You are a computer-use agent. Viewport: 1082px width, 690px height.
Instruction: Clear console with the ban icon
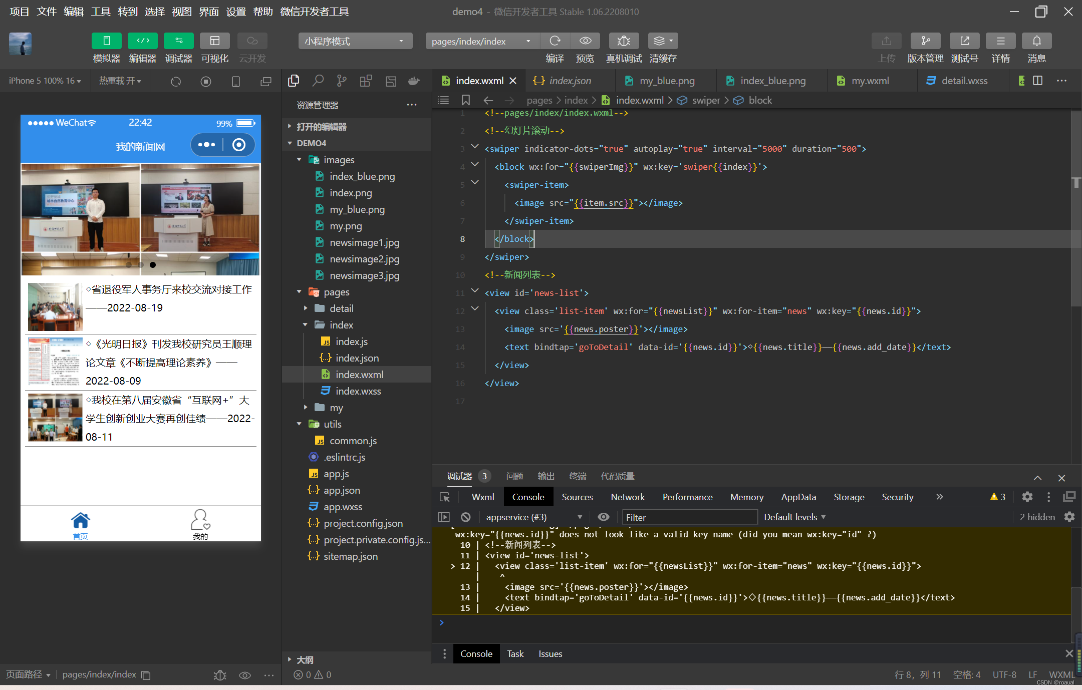coord(466,517)
